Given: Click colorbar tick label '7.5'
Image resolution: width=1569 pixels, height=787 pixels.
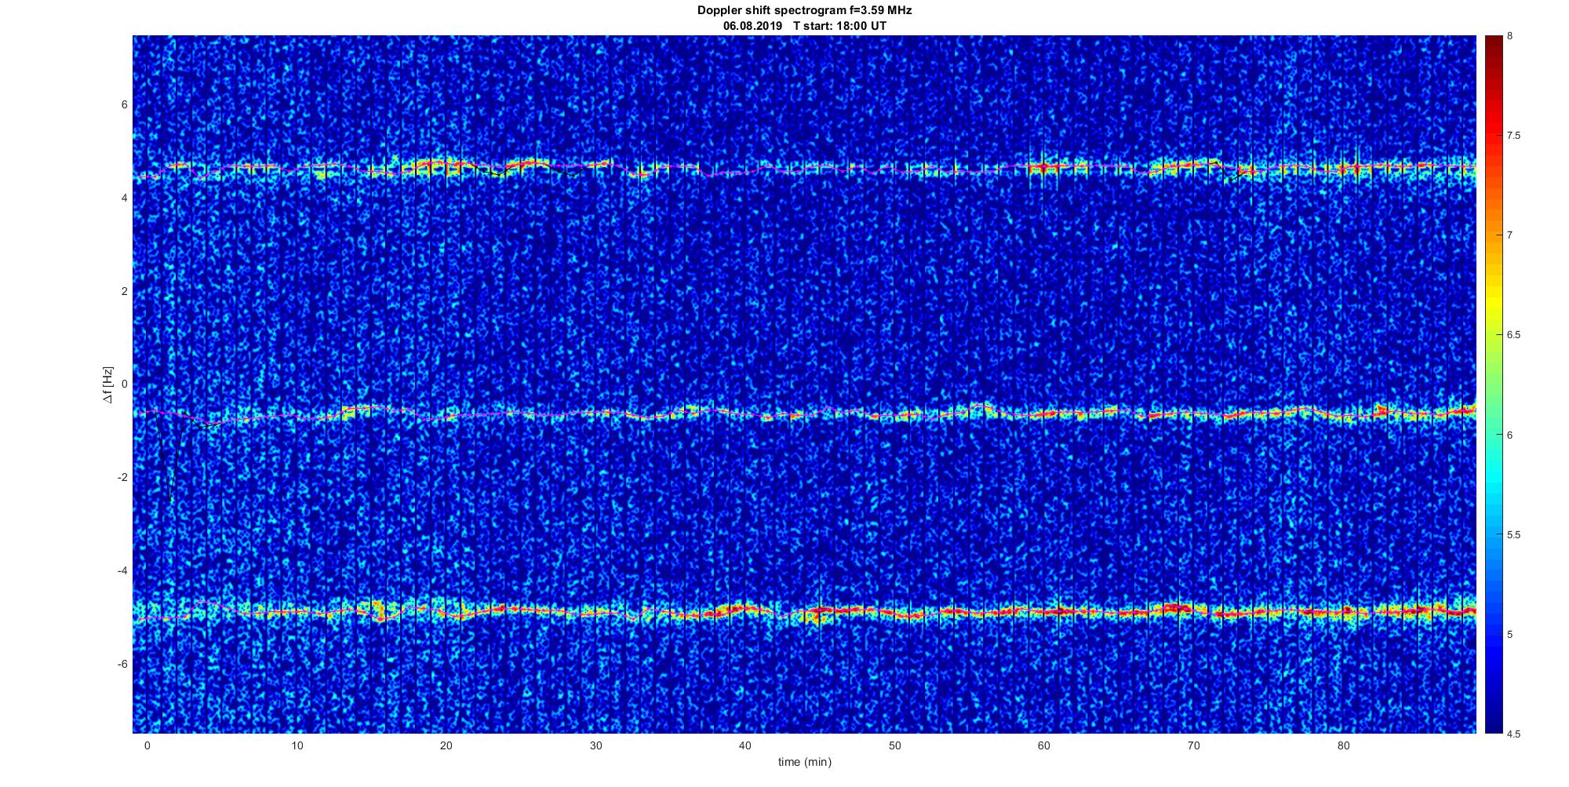Looking at the screenshot, I should pos(1513,136).
